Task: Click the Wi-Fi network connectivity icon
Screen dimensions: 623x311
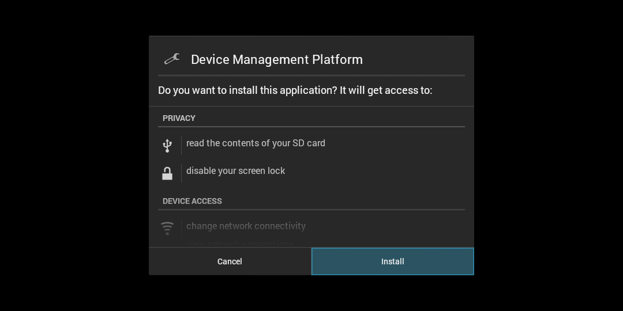Action: [x=167, y=228]
